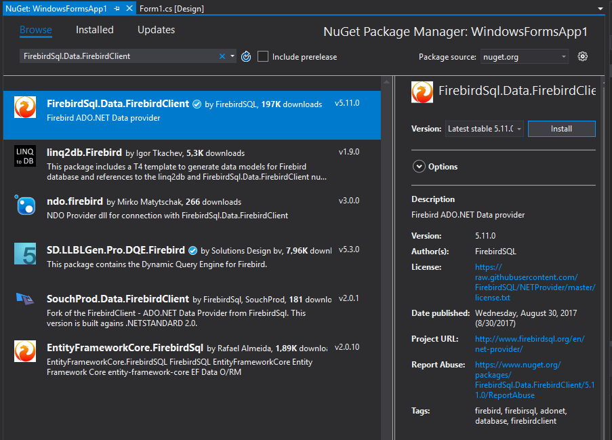The width and height of the screenshot is (612, 440).
Task: Click the ndo.firebird package icon
Action: [25, 205]
